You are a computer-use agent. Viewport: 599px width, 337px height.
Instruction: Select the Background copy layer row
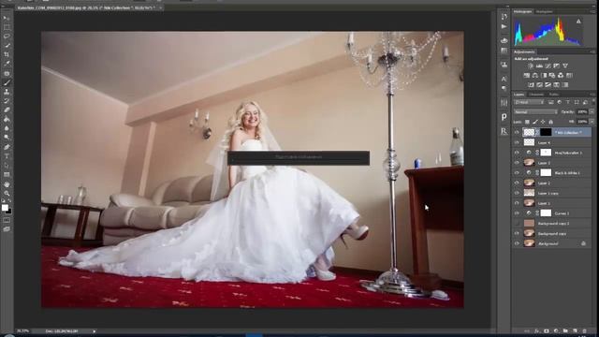coord(552,233)
